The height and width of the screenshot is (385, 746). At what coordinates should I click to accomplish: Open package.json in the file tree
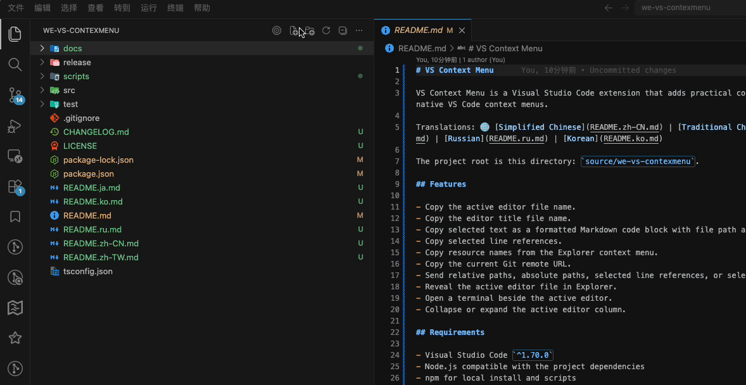point(89,174)
